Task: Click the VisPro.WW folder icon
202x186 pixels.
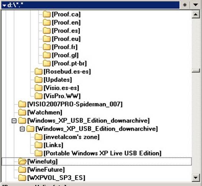Action: [x=38, y=96]
